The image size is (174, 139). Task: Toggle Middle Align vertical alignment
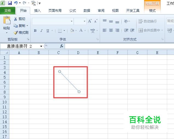111,21
